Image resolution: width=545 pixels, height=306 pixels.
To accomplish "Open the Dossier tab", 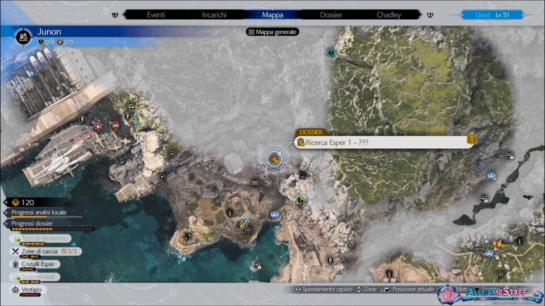I will click(331, 15).
